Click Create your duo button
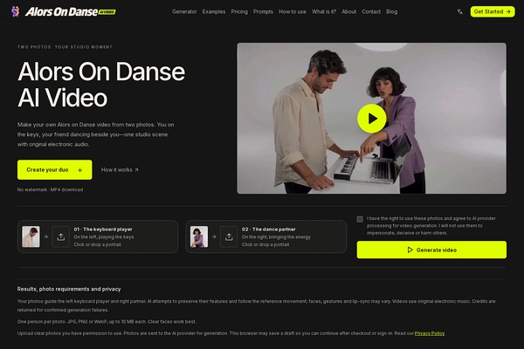The height and width of the screenshot is (349, 524). coord(55,169)
